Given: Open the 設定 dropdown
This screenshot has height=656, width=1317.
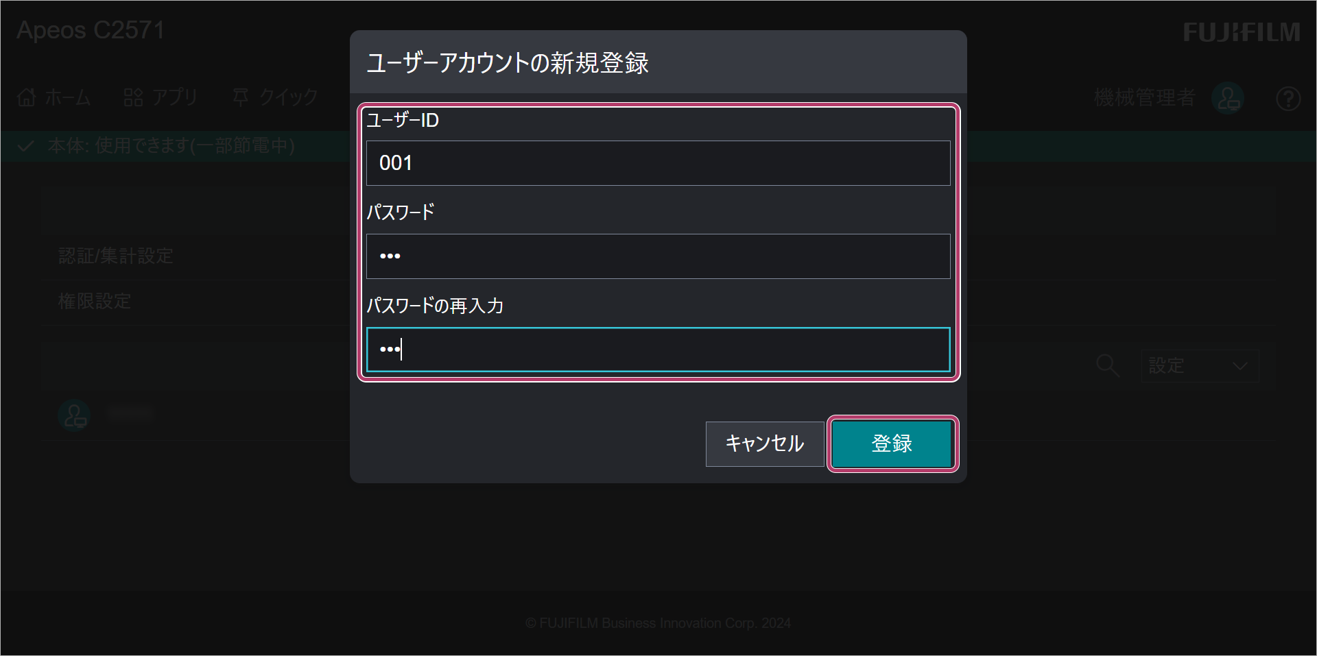Looking at the screenshot, I should (1200, 366).
